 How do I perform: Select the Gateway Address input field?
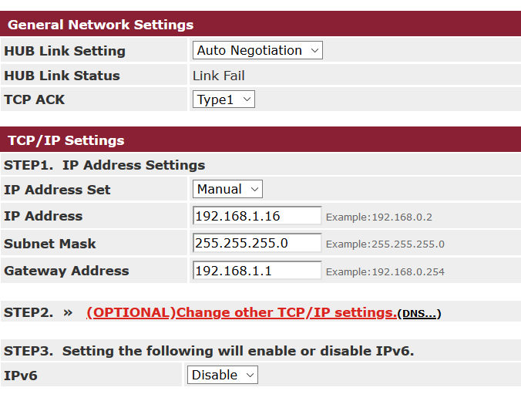coord(257,271)
